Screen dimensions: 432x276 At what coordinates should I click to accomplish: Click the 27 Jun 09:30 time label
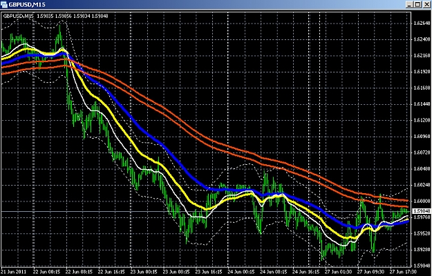click(371, 272)
